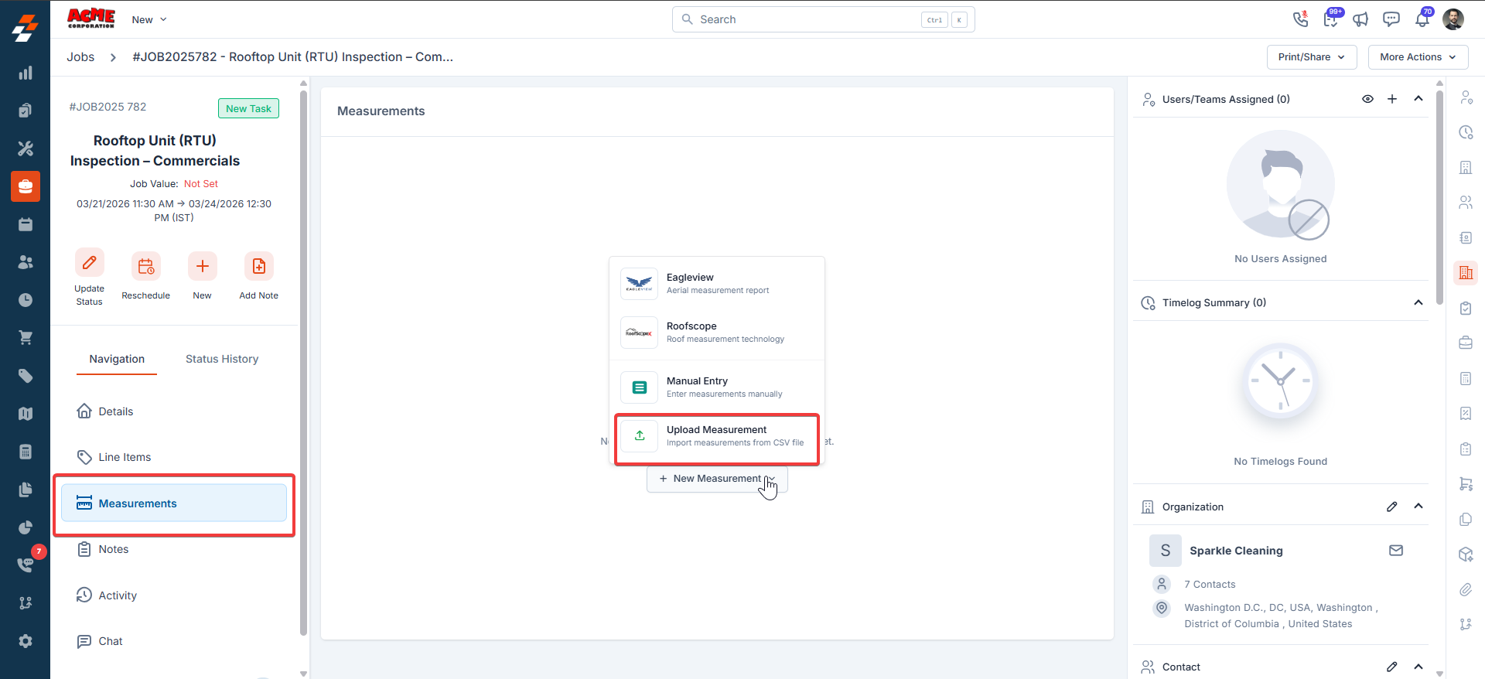Go to Jobs breadcrumb link
The height and width of the screenshot is (679, 1485).
coord(80,57)
